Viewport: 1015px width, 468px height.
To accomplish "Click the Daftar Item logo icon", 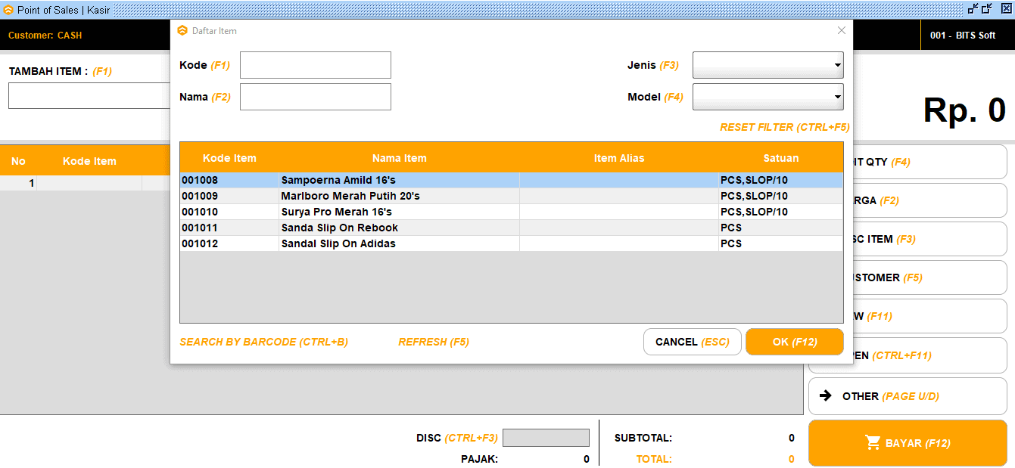I will 182,31.
